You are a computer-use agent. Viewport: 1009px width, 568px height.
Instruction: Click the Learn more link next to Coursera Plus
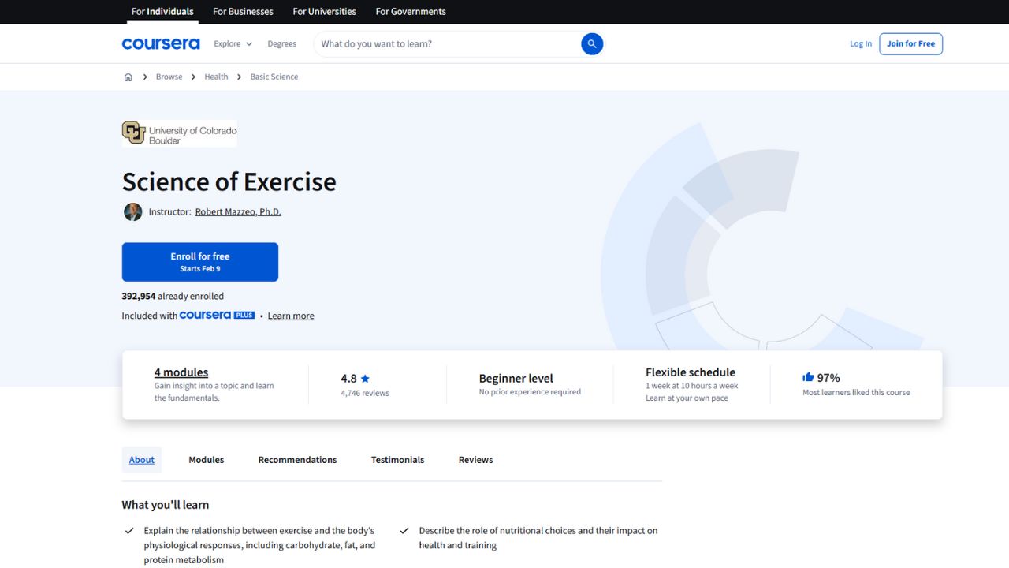coord(290,315)
